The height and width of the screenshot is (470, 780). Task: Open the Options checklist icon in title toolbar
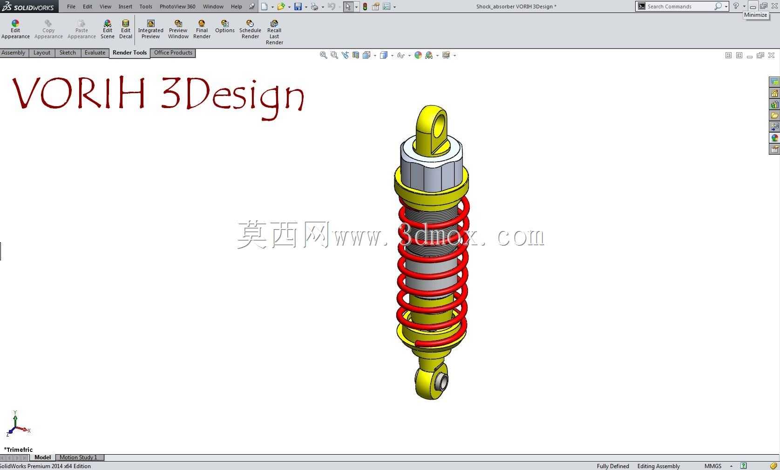pyautogui.click(x=387, y=7)
